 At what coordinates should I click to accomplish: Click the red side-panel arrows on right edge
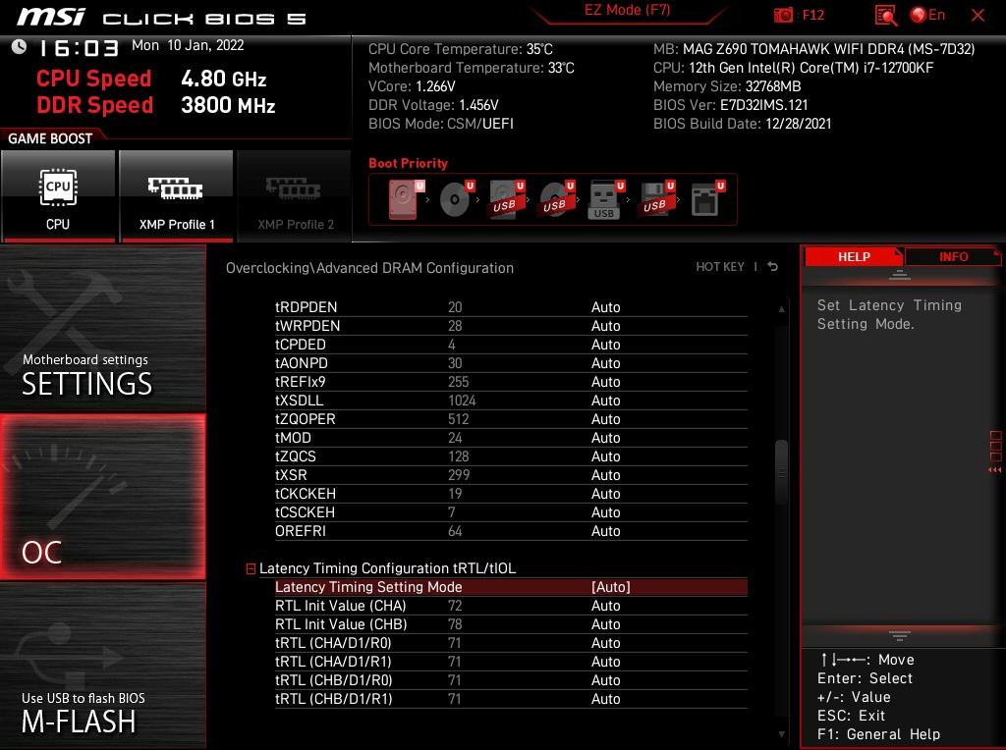click(x=995, y=470)
